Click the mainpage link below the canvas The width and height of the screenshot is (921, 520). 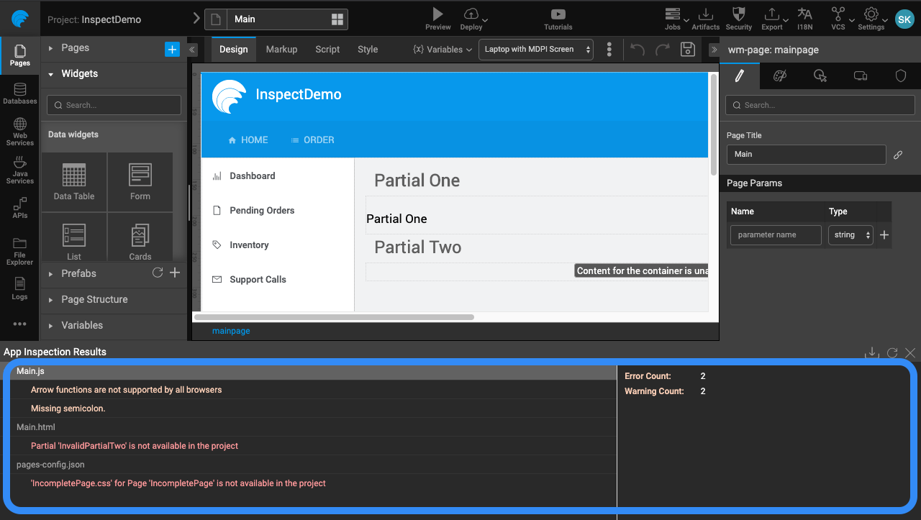[230, 330]
